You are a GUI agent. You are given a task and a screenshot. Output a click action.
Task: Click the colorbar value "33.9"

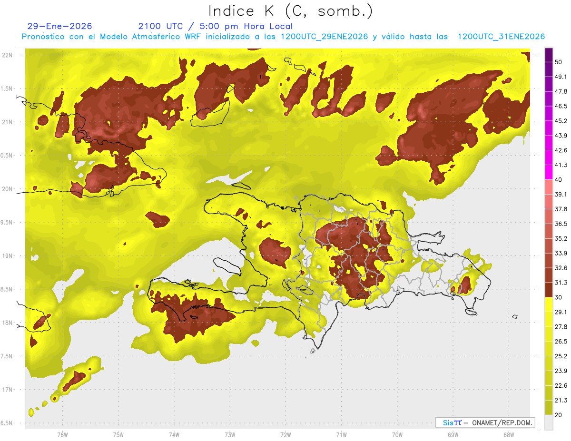point(561,253)
